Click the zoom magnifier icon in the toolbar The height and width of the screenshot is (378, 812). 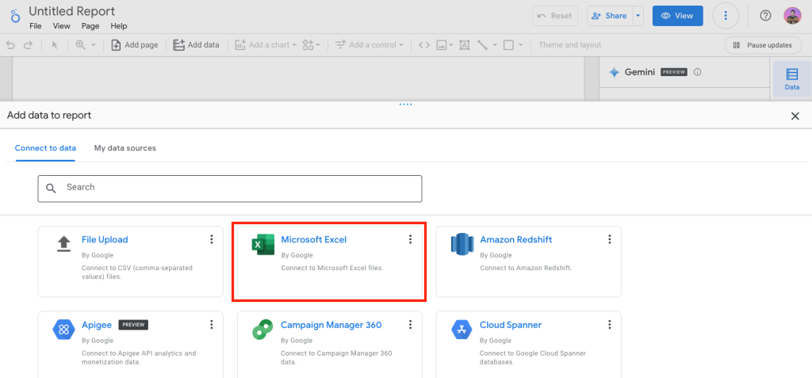80,45
